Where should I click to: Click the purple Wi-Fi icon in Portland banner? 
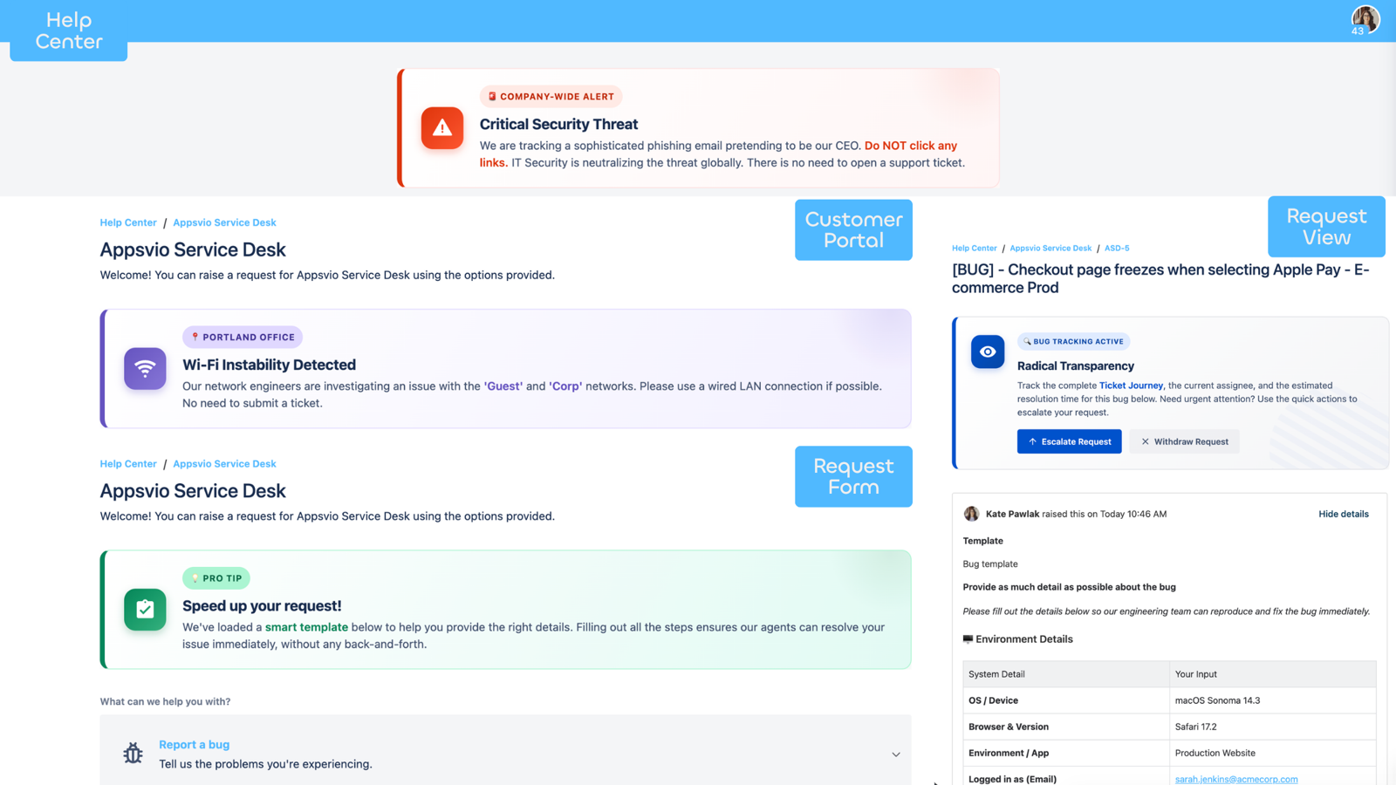(145, 368)
